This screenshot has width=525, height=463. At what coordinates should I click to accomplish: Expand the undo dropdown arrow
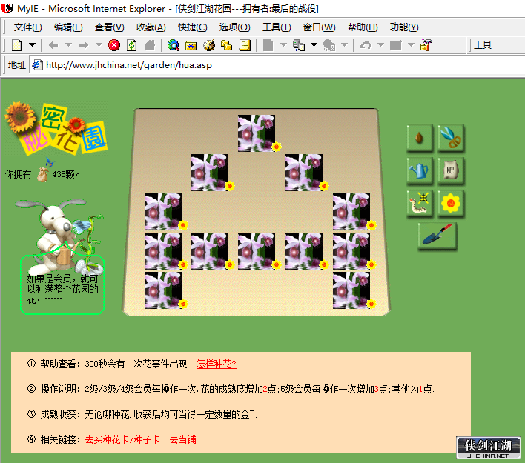(380, 44)
